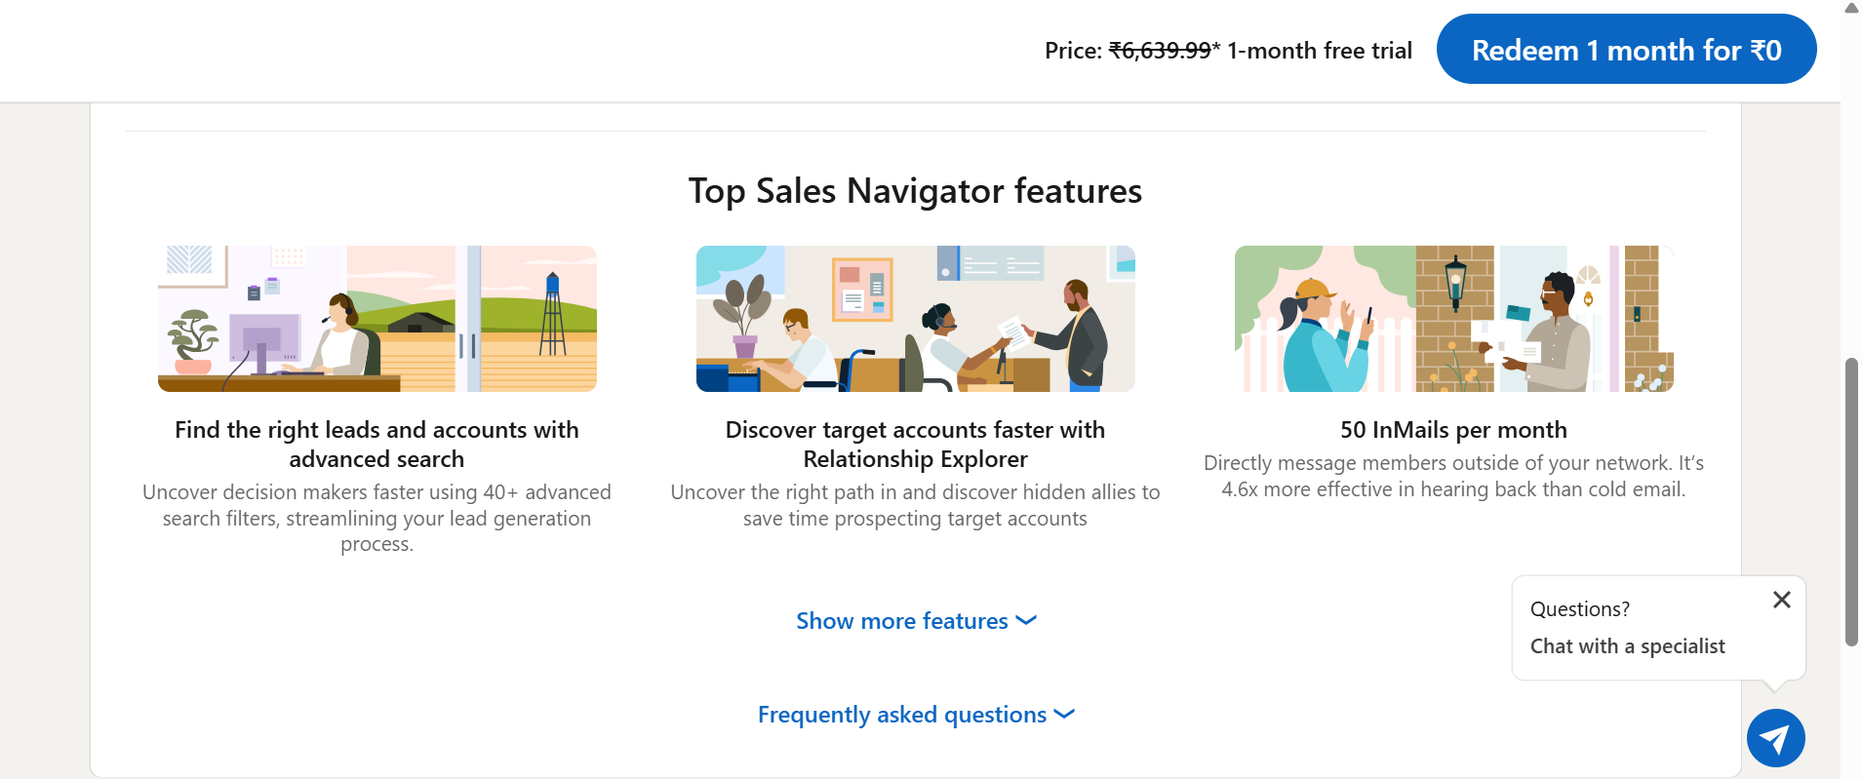Click Redeem 1 month for ₹0 button
Viewport: 1862px width, 779px height.
click(x=1626, y=49)
